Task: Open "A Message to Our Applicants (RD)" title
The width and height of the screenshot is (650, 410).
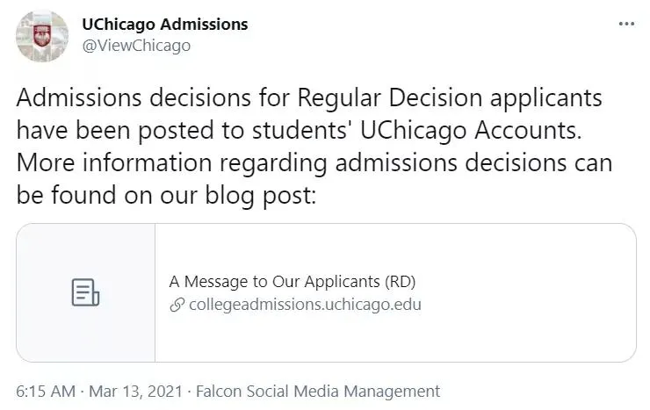Action: coord(291,282)
